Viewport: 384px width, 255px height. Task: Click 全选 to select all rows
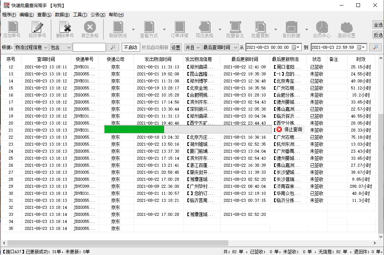(x=378, y=24)
